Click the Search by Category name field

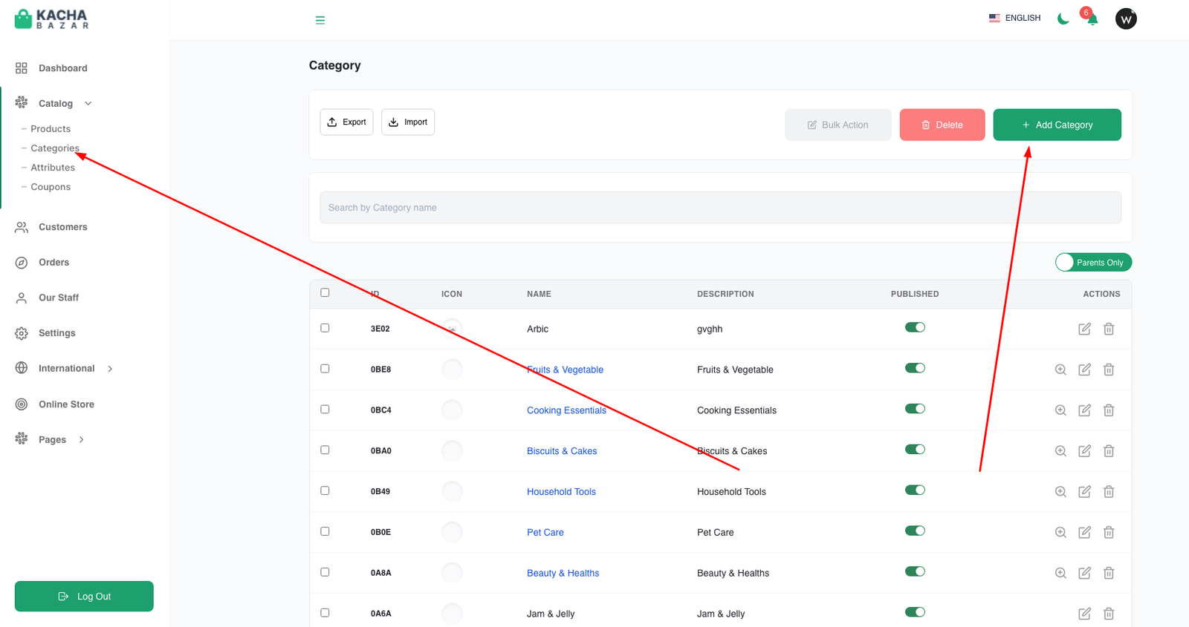[720, 208]
